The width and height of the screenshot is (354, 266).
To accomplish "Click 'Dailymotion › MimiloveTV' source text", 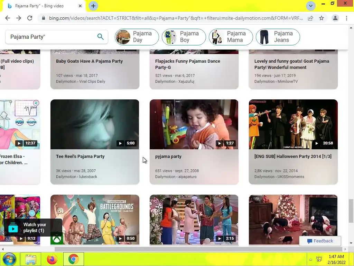I will [276, 81].
